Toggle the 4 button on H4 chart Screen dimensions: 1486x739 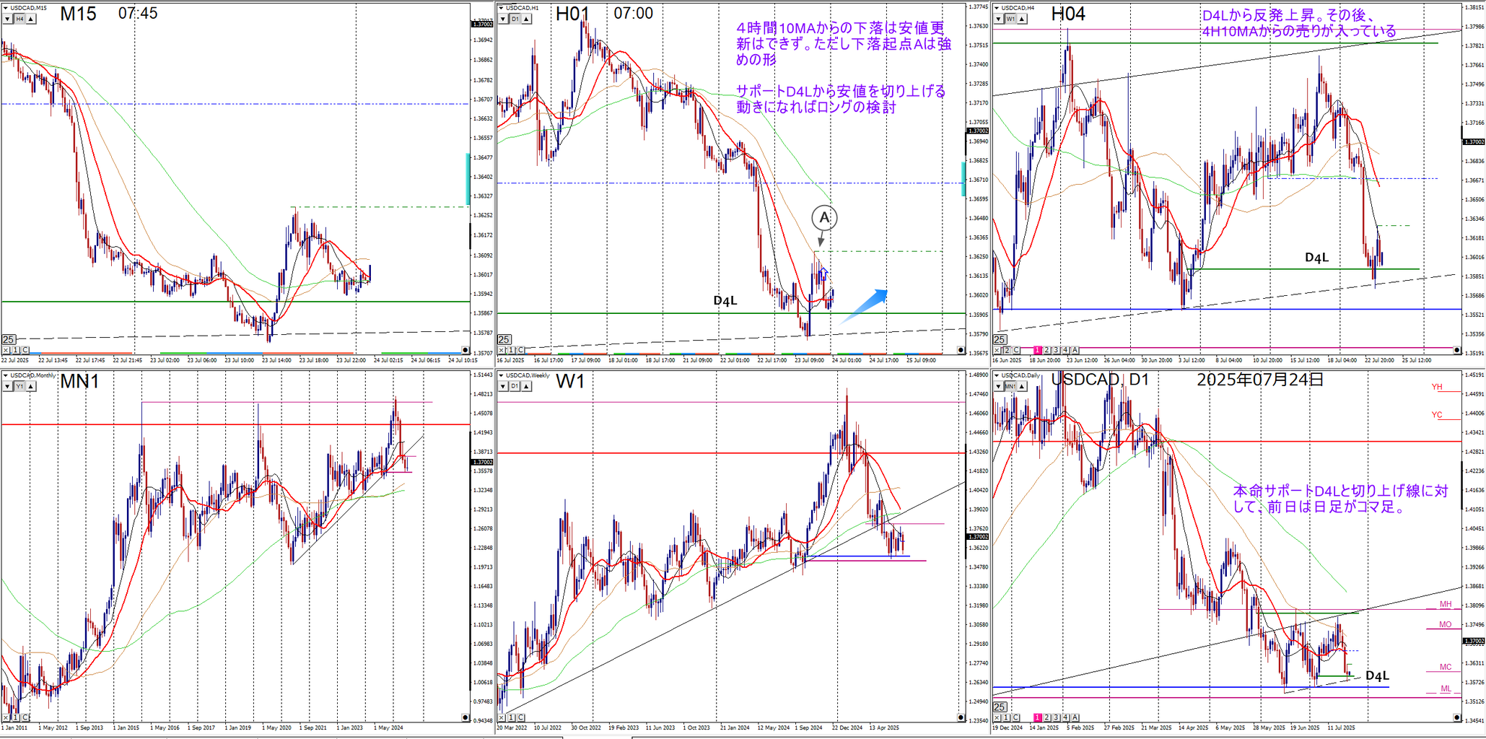(x=1066, y=350)
